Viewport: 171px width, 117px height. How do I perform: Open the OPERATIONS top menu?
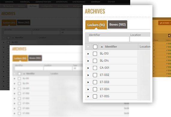(x=62, y=2)
